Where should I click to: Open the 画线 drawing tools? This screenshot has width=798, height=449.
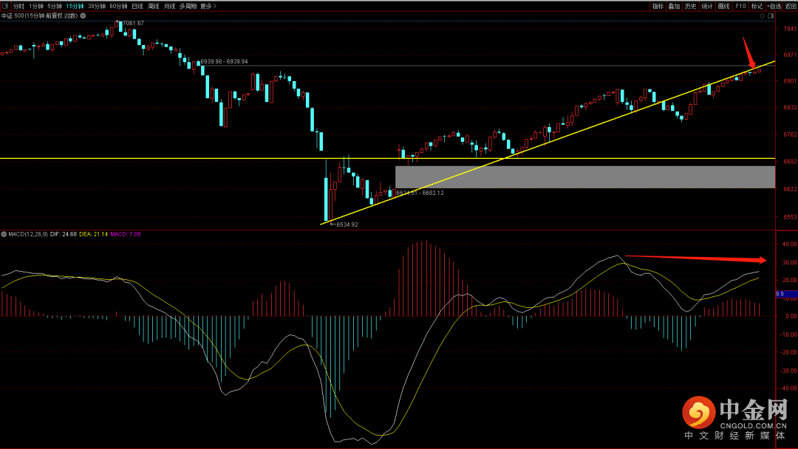723,6
